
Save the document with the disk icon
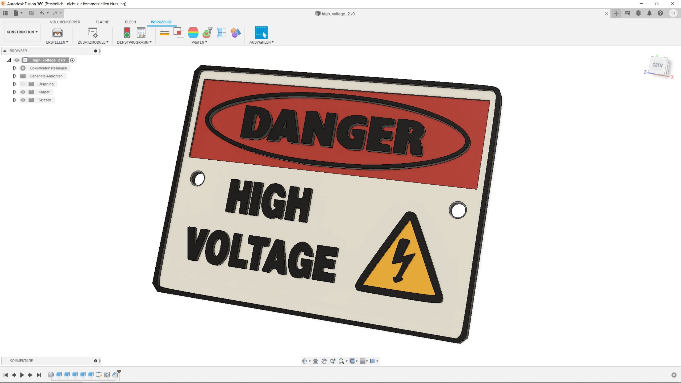click(x=31, y=13)
